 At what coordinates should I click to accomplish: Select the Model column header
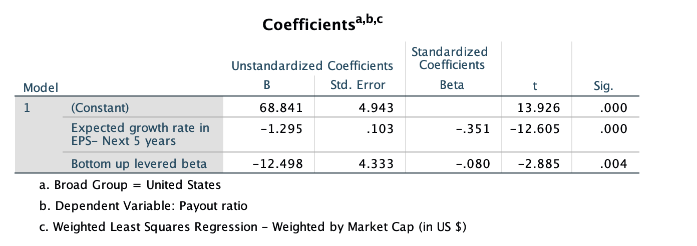(41, 87)
